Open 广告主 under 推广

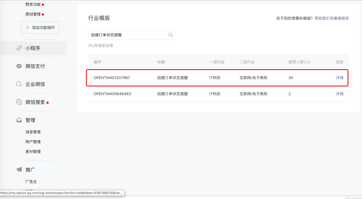pyautogui.click(x=31, y=181)
